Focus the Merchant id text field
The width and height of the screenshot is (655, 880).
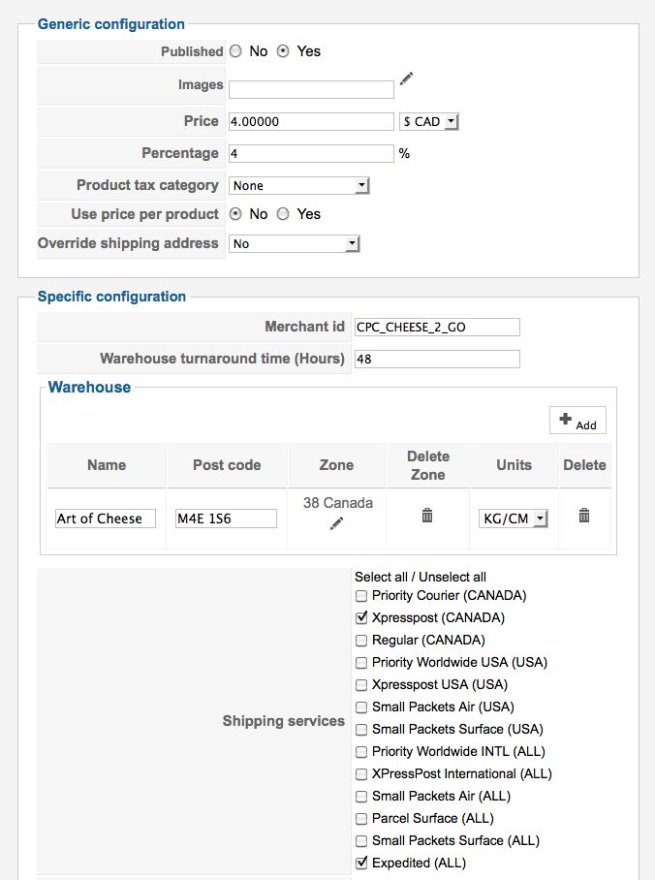[437, 328]
